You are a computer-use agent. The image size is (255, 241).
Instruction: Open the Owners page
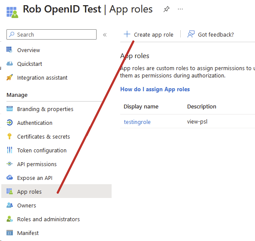(x=27, y=205)
